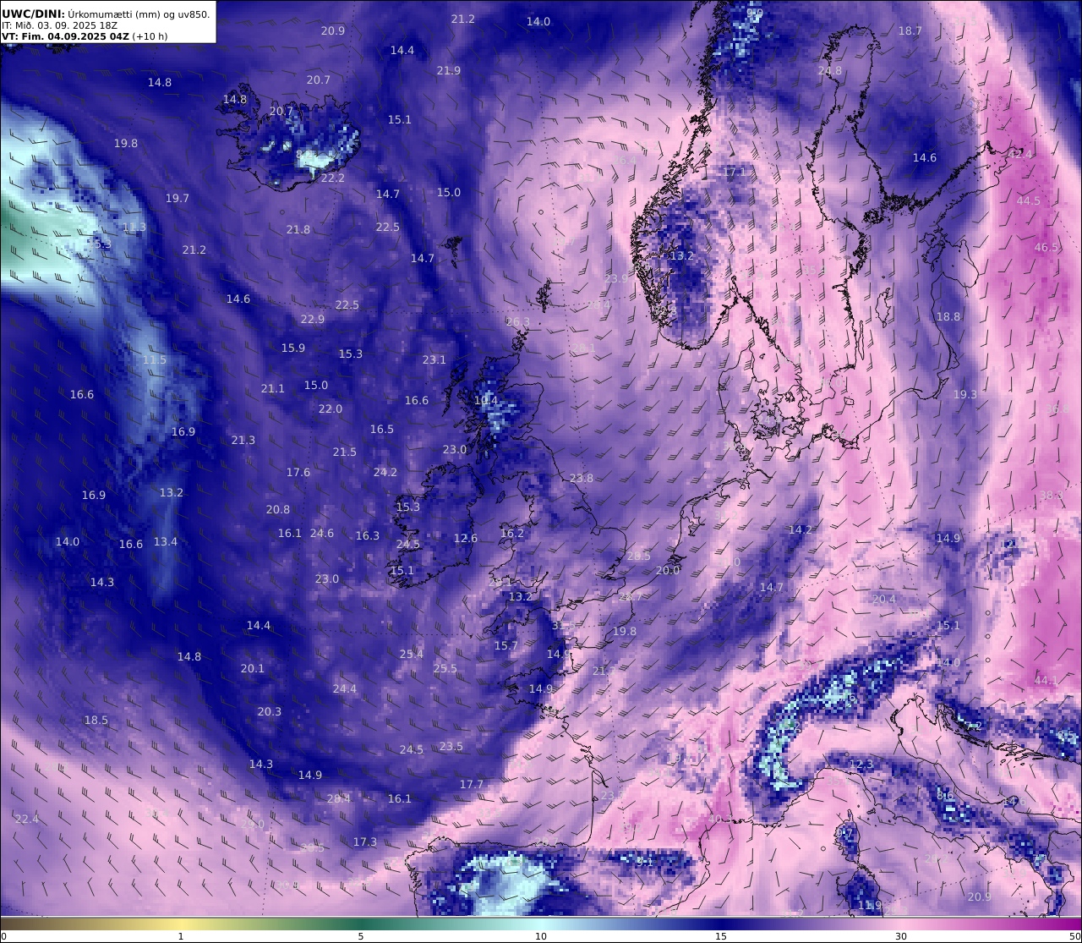Click the 14.2 value over Germany
Screen dimensions: 1082x943
coord(801,530)
